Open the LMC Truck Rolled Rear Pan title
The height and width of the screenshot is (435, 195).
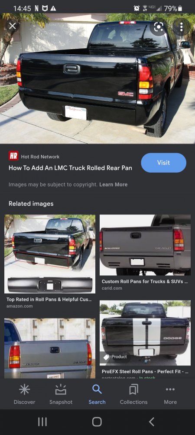[70, 168]
